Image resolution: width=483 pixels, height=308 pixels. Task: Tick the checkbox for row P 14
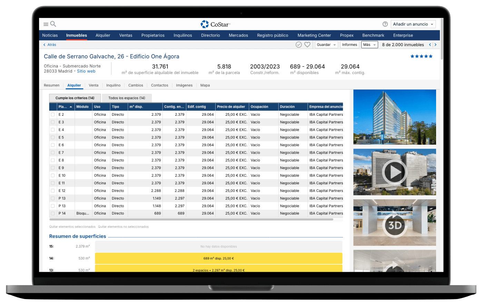click(53, 214)
